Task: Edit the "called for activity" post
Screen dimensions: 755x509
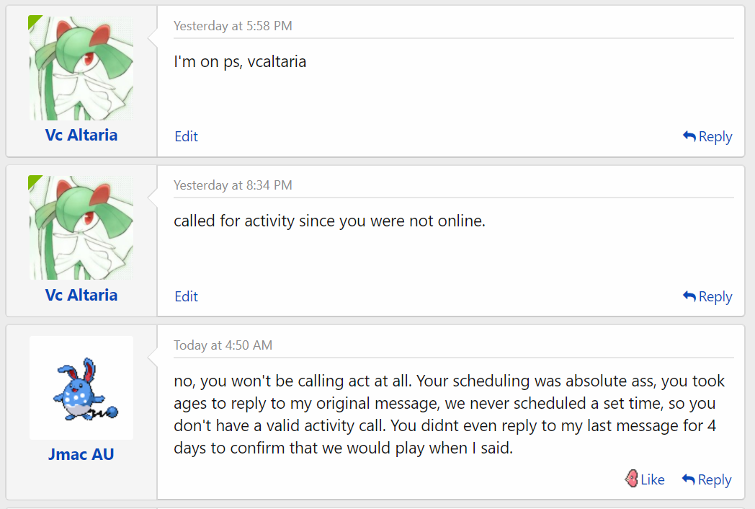Action: pos(186,296)
